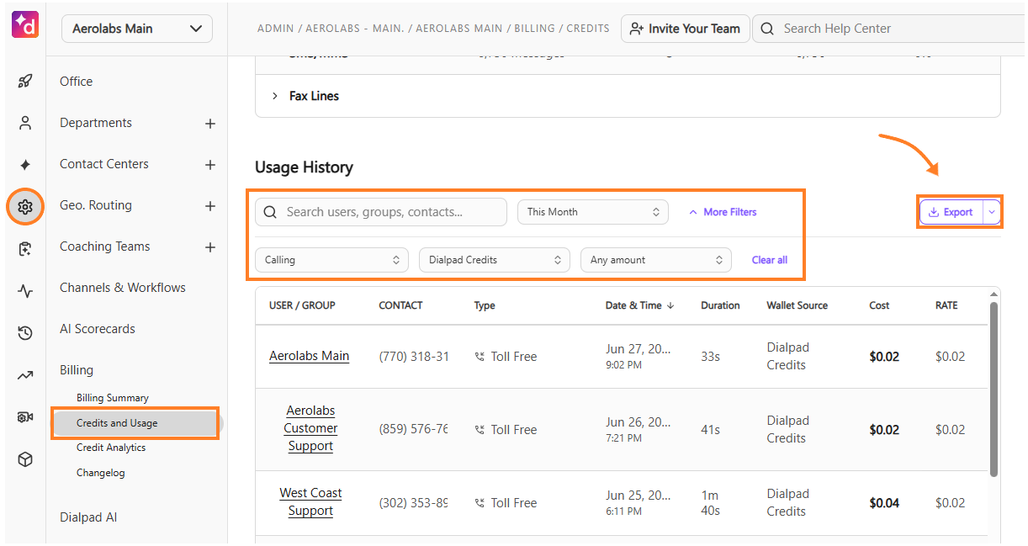Open Dialpad AI in sidebar
Image resolution: width=1028 pixels, height=546 pixels.
click(x=88, y=517)
